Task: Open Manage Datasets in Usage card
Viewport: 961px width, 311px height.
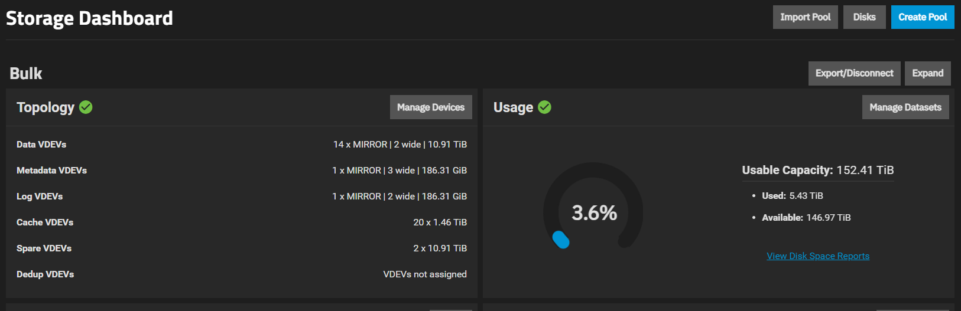Action: click(905, 107)
